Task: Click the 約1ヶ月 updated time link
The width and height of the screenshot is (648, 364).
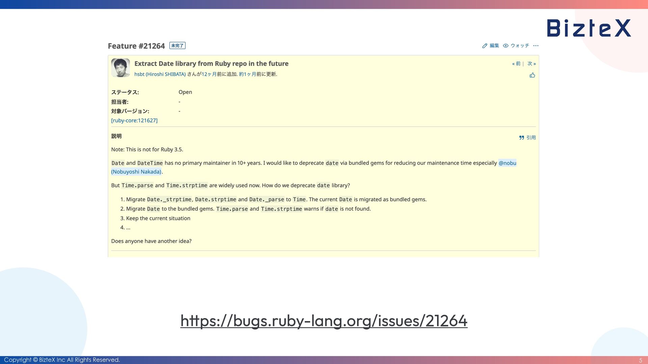Action: pyautogui.click(x=247, y=74)
